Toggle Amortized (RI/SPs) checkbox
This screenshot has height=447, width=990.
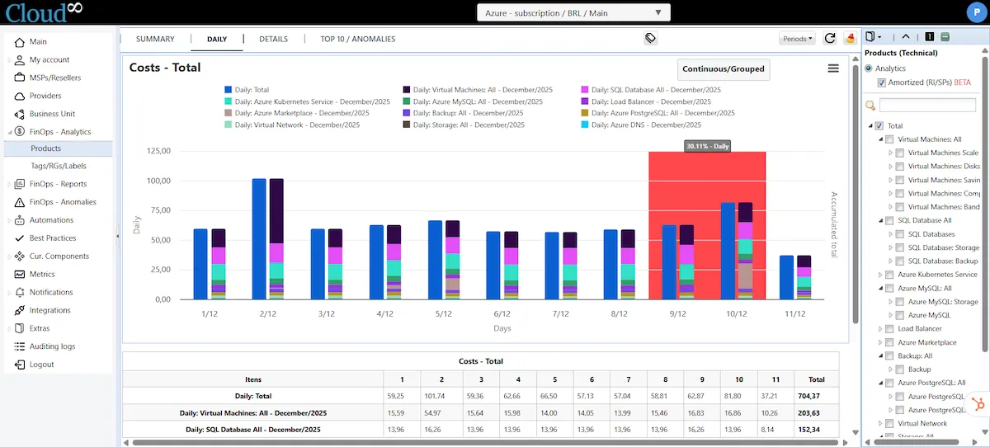882,82
